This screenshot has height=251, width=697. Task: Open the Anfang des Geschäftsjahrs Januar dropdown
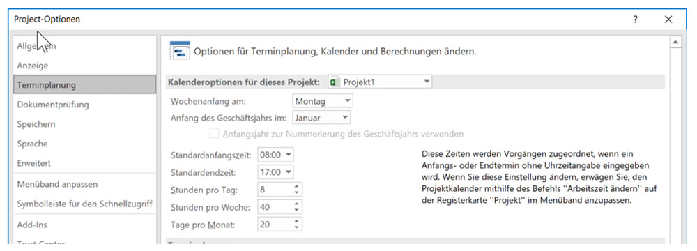pyautogui.click(x=321, y=118)
